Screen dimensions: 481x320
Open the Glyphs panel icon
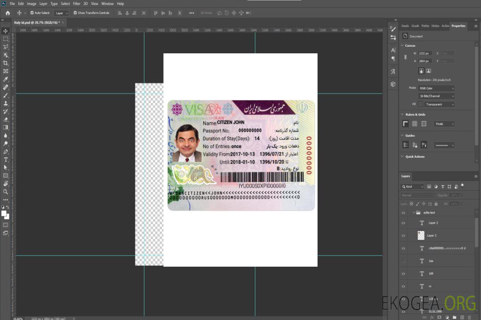[x=393, y=72]
